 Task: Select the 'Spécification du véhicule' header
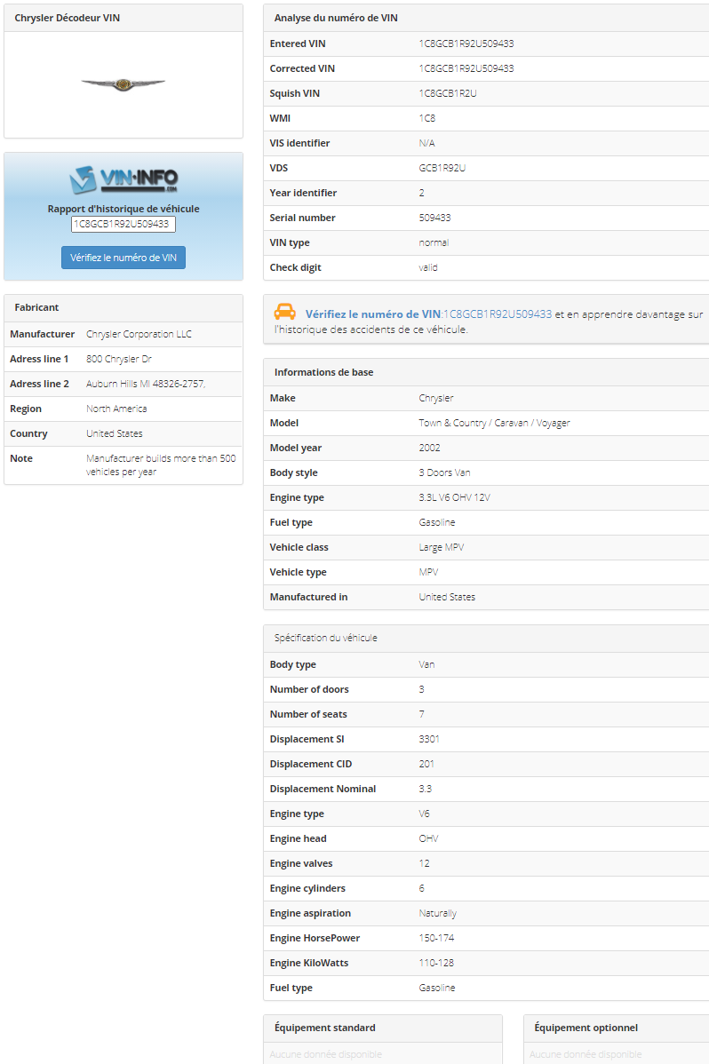click(x=325, y=638)
